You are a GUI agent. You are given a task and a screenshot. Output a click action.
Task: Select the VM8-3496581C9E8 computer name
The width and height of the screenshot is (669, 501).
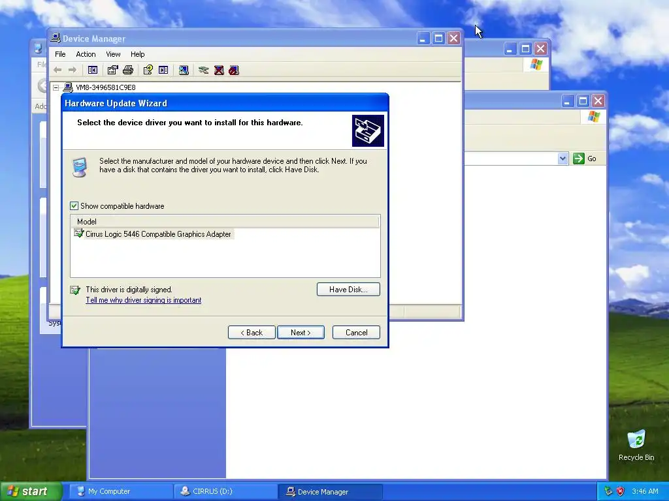pyautogui.click(x=106, y=87)
